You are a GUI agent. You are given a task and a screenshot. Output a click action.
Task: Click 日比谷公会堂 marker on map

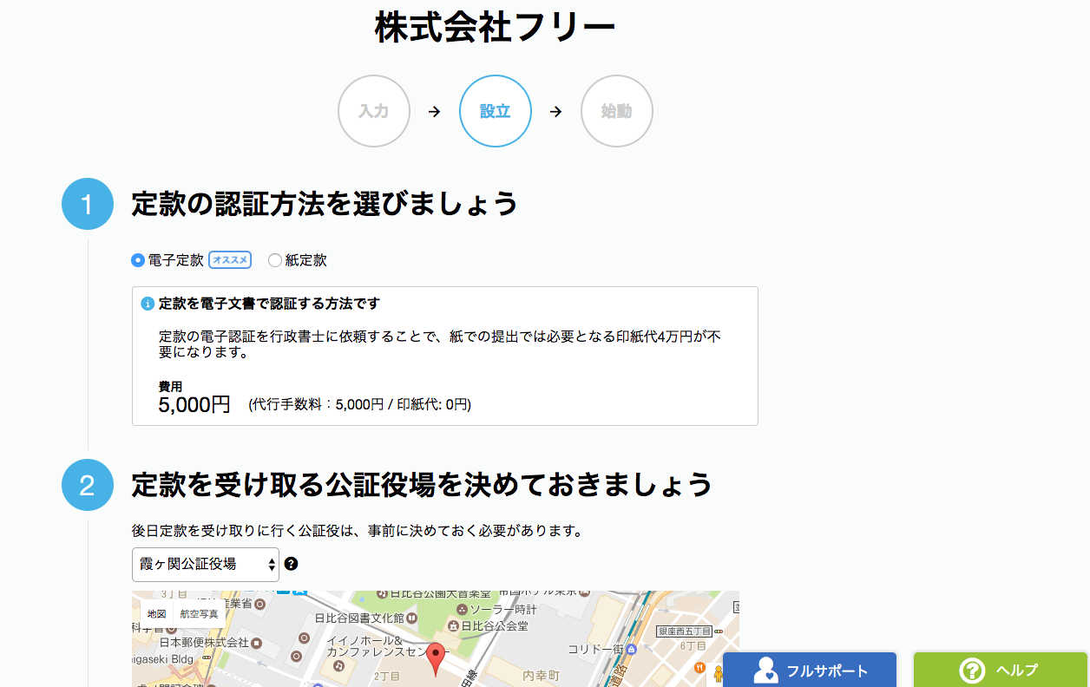pyautogui.click(x=452, y=625)
